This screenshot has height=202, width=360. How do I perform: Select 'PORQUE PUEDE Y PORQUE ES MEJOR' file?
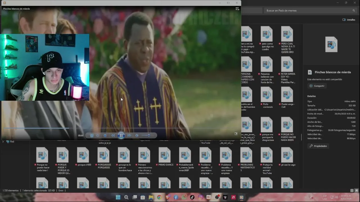62,161
